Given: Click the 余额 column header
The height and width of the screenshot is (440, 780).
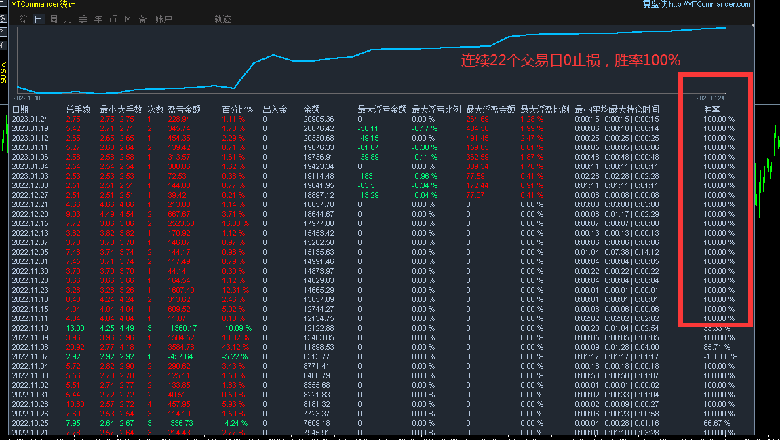Looking at the screenshot, I should pyautogui.click(x=312, y=109).
